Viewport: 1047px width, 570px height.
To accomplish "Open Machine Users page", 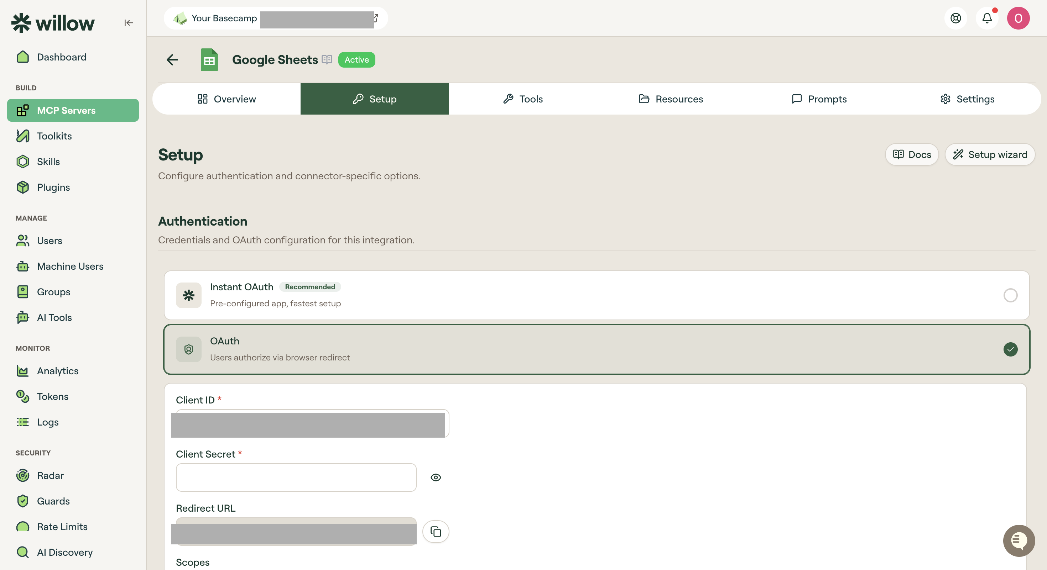I will point(73,266).
